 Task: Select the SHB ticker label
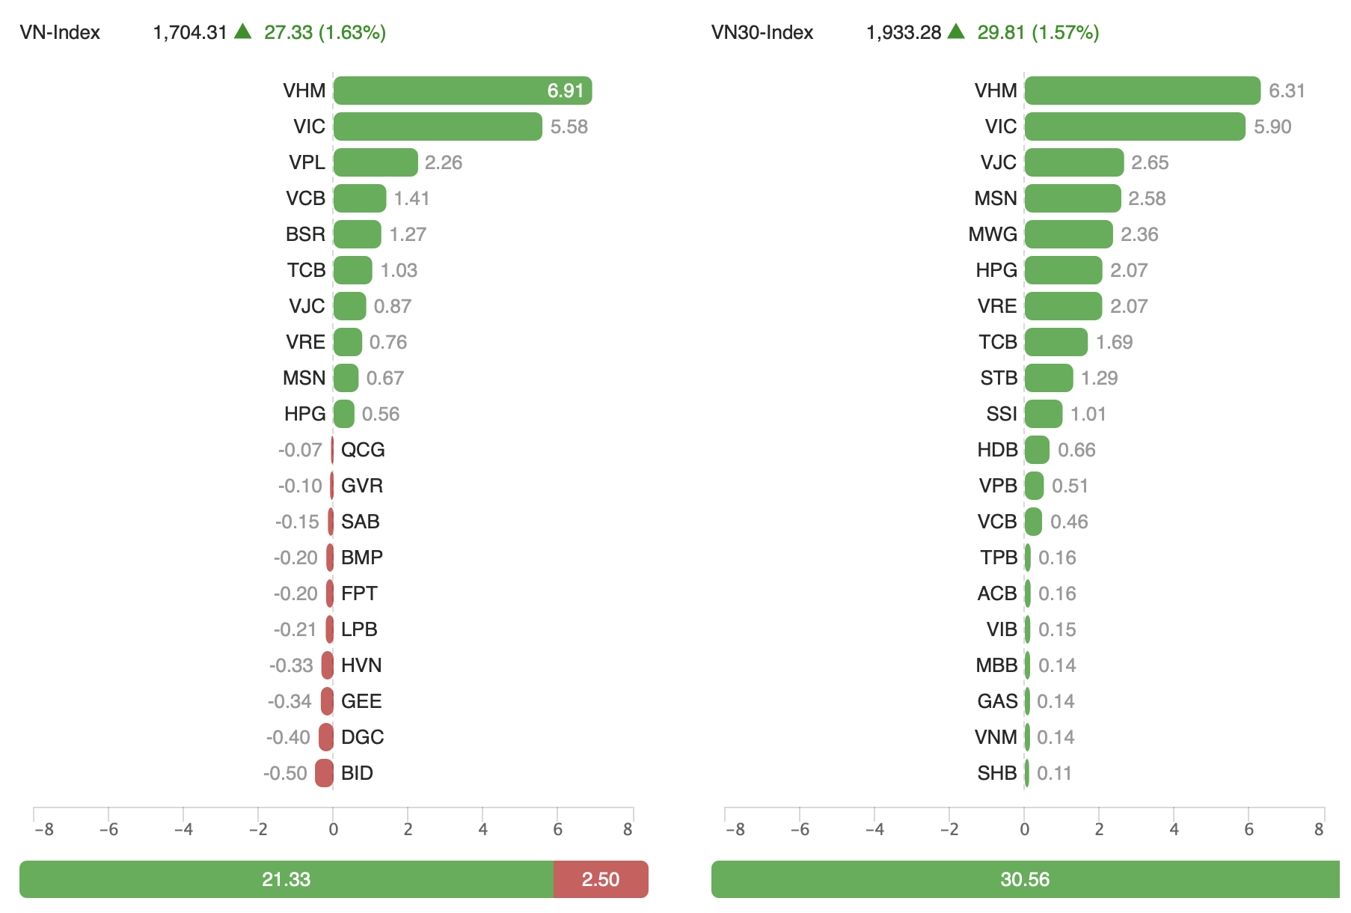(997, 773)
